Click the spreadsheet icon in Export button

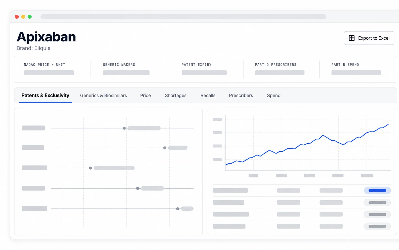coord(352,38)
